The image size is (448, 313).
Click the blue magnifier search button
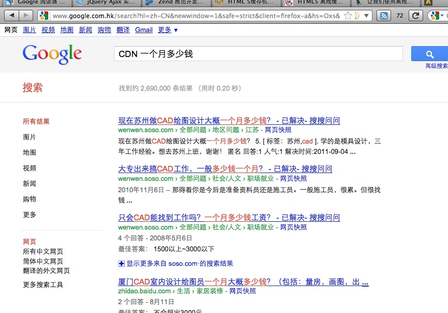coord(429,54)
